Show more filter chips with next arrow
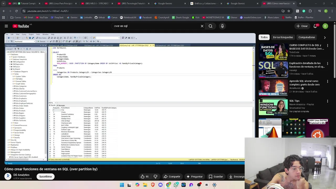336x189 pixels. (x=325, y=37)
